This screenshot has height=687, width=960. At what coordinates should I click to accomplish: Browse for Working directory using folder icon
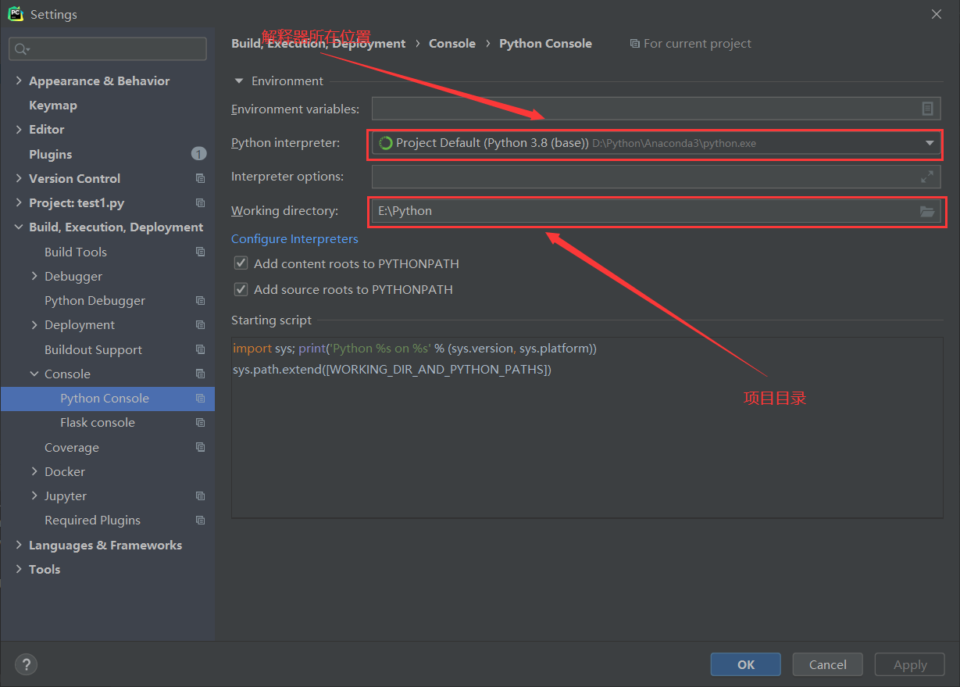tap(927, 210)
